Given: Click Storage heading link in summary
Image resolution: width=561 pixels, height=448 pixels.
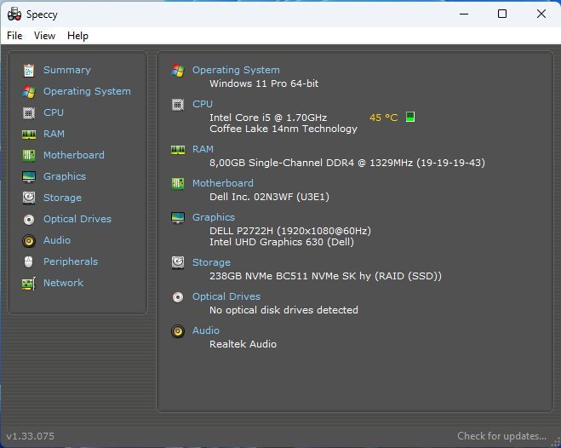Looking at the screenshot, I should [x=211, y=262].
